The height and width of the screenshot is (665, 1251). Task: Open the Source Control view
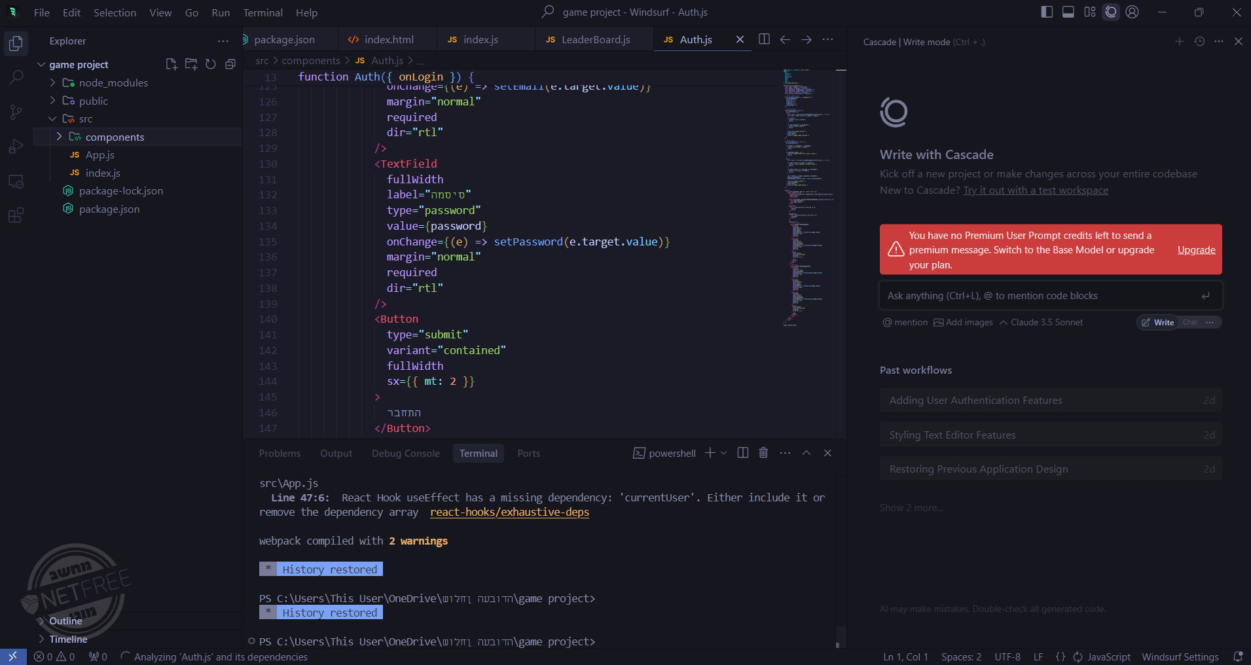pos(16,112)
